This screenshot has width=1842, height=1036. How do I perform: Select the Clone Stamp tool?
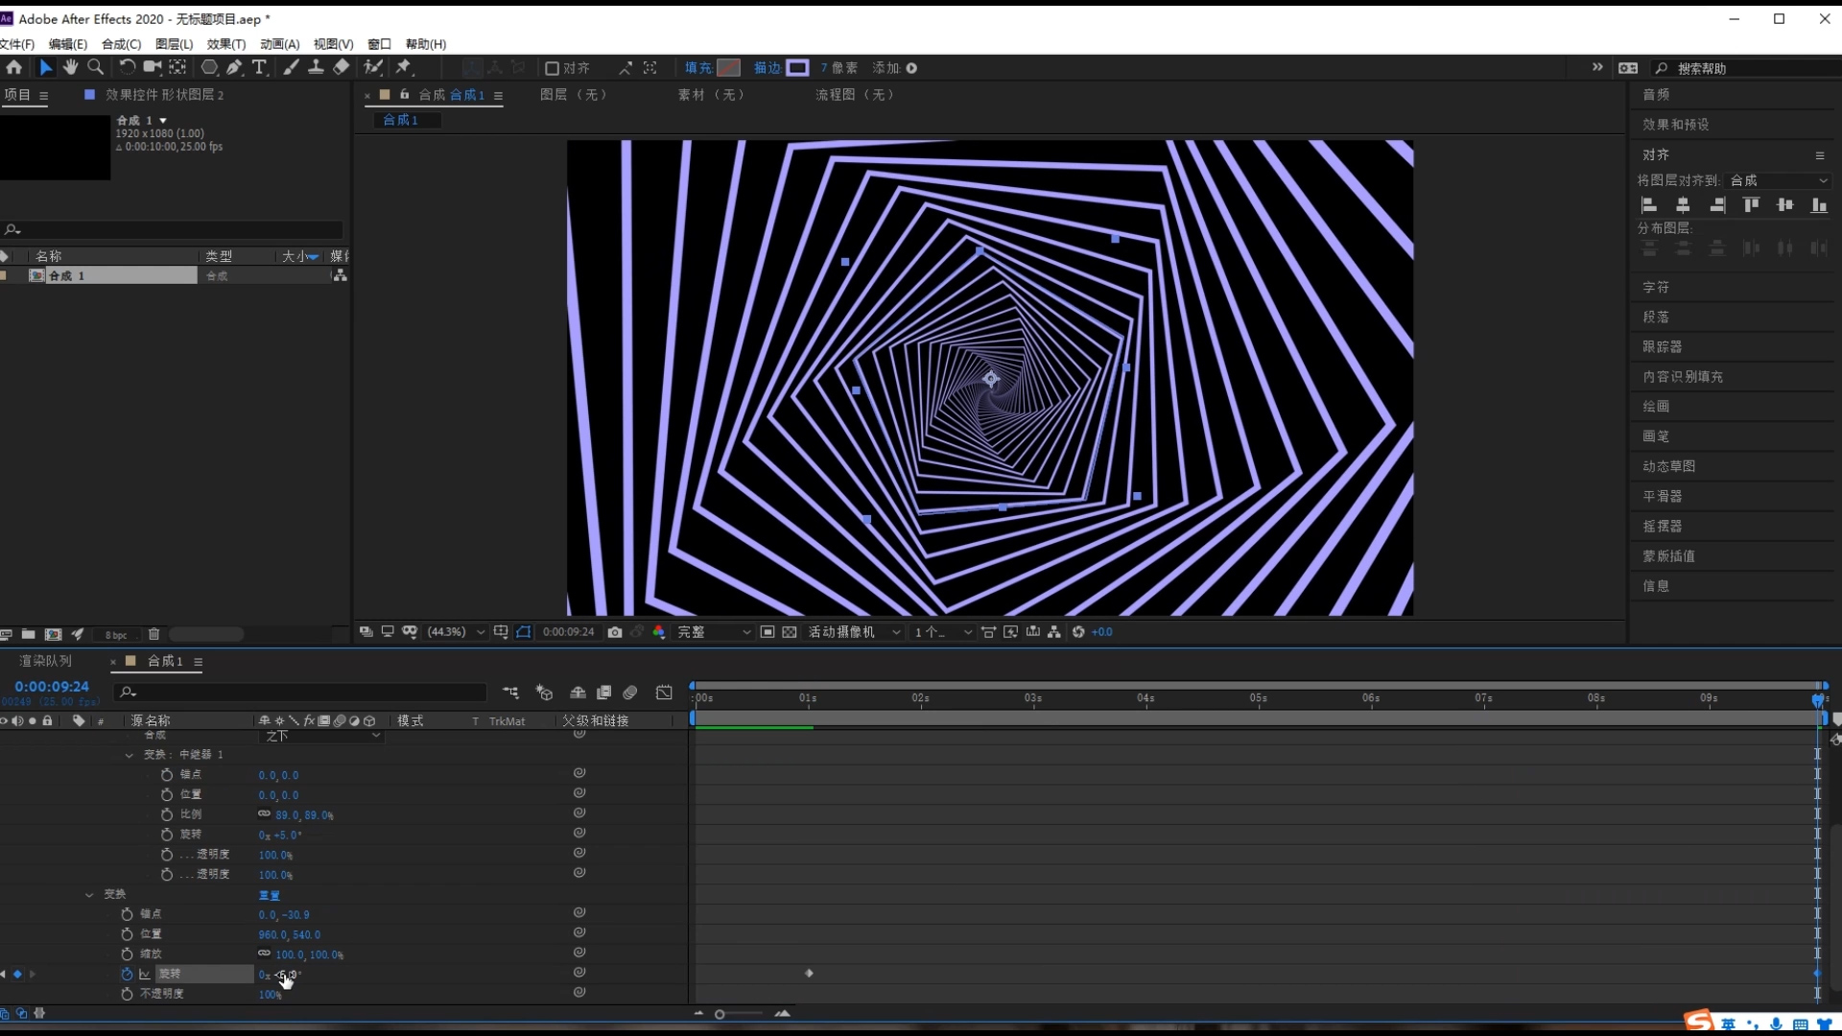[x=316, y=67]
